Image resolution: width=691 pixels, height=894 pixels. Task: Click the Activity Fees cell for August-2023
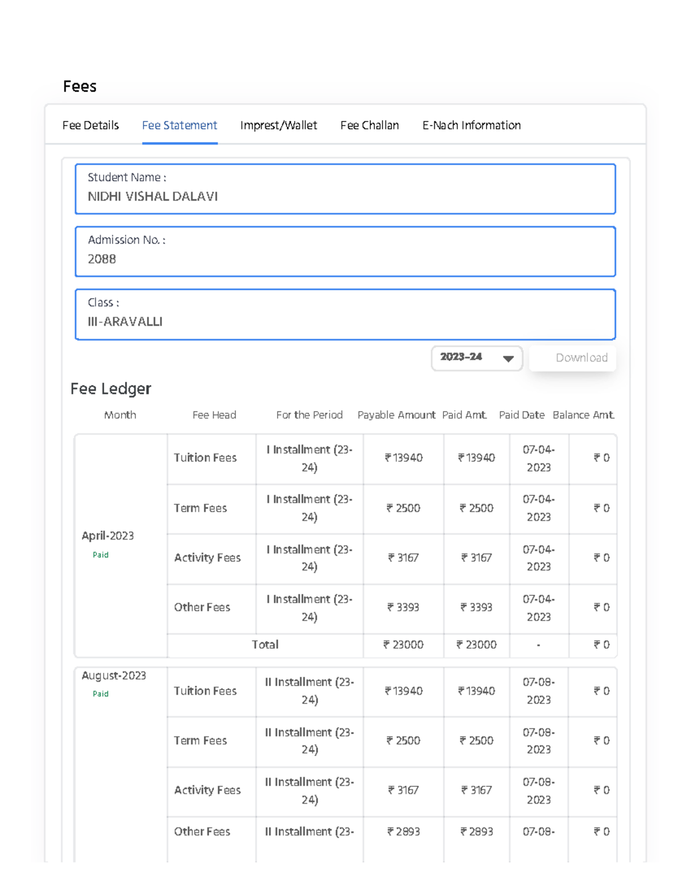207,791
